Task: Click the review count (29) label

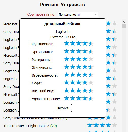Action: pyautogui.click(x=54, y=126)
